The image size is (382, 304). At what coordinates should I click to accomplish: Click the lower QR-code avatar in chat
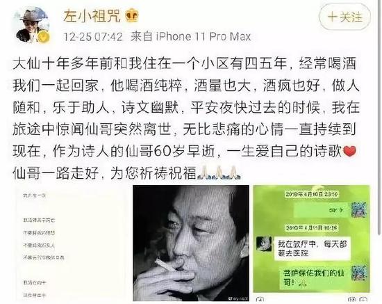pyautogui.click(x=359, y=273)
